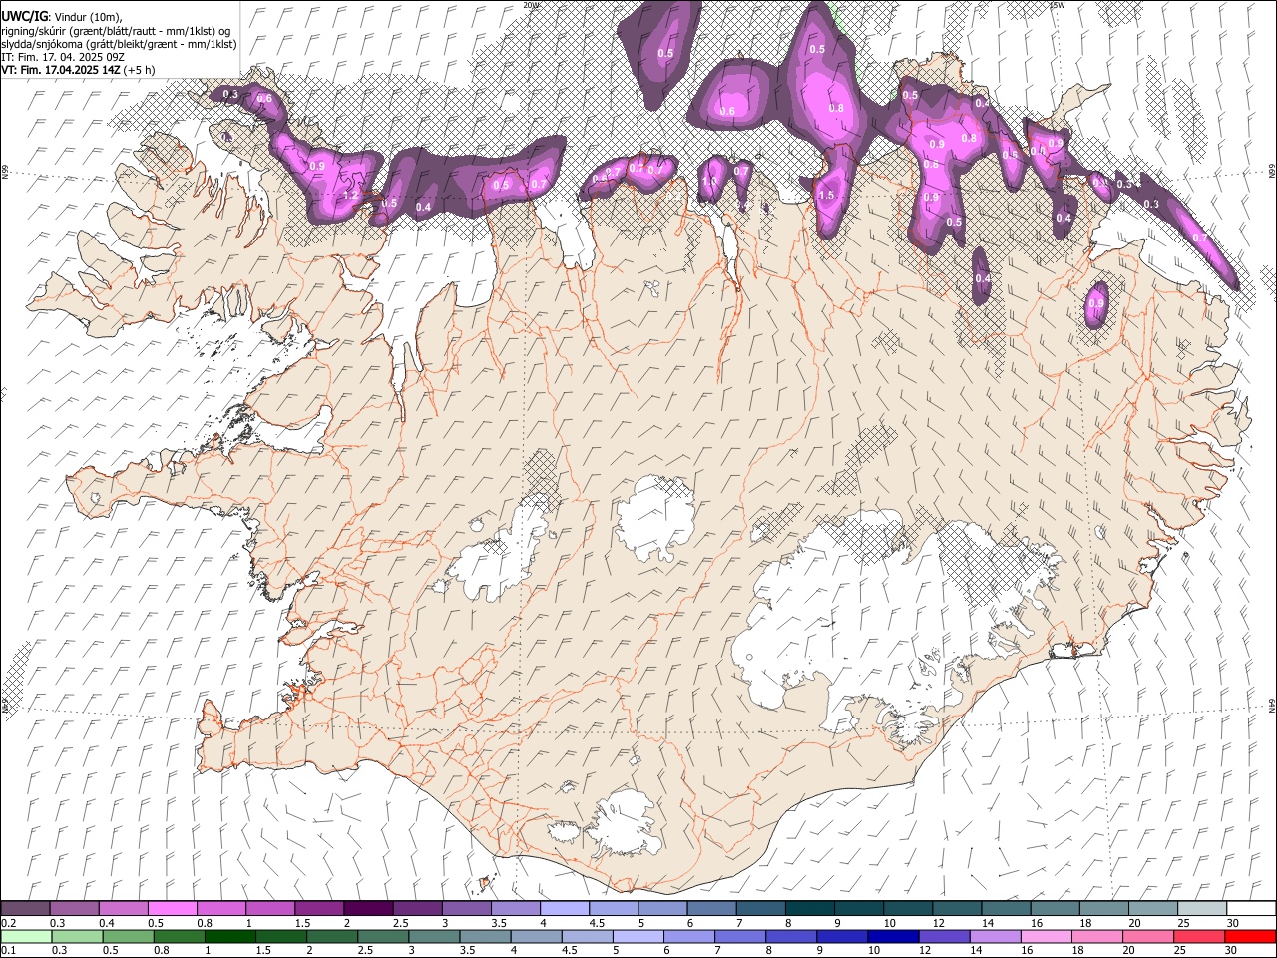Viewport: 1277px width, 958px height.
Task: Select top-row legend swatch between 3.5 and 4
Action: (515, 908)
